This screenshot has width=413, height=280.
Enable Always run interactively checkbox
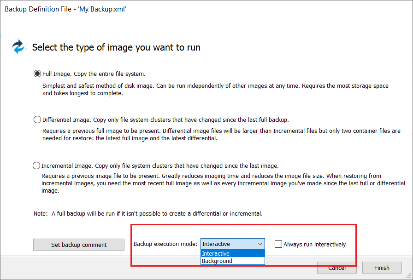(278, 244)
